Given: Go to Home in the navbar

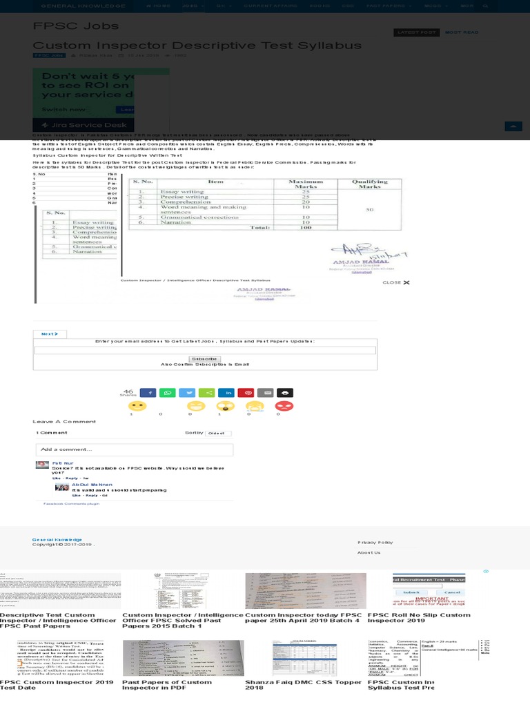Looking at the screenshot, I should pos(159,6).
